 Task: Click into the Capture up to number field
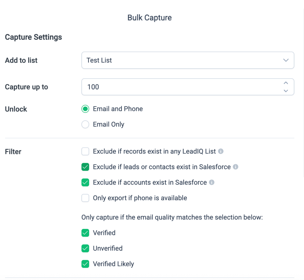[181, 87]
